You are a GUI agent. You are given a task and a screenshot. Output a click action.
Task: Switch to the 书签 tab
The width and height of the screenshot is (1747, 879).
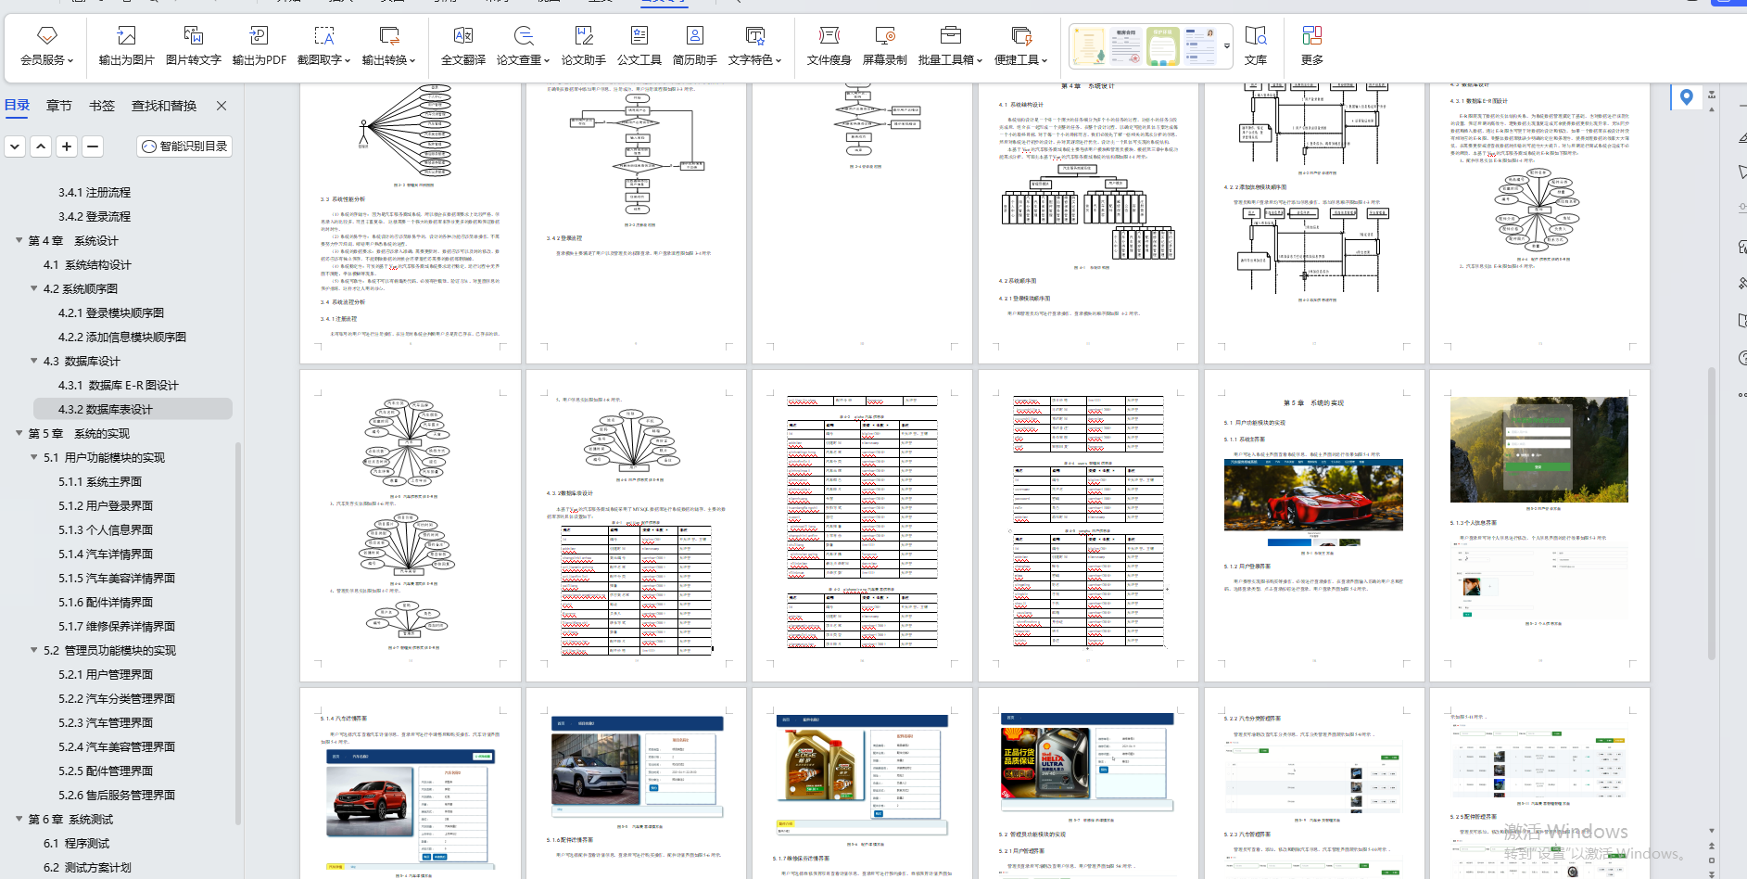point(102,106)
